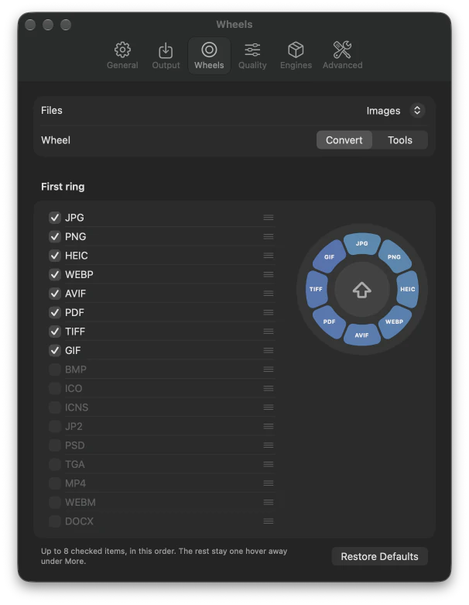Click the PNG segment on the wheel preview
Image resolution: width=469 pixels, height=605 pixels.
394,256
